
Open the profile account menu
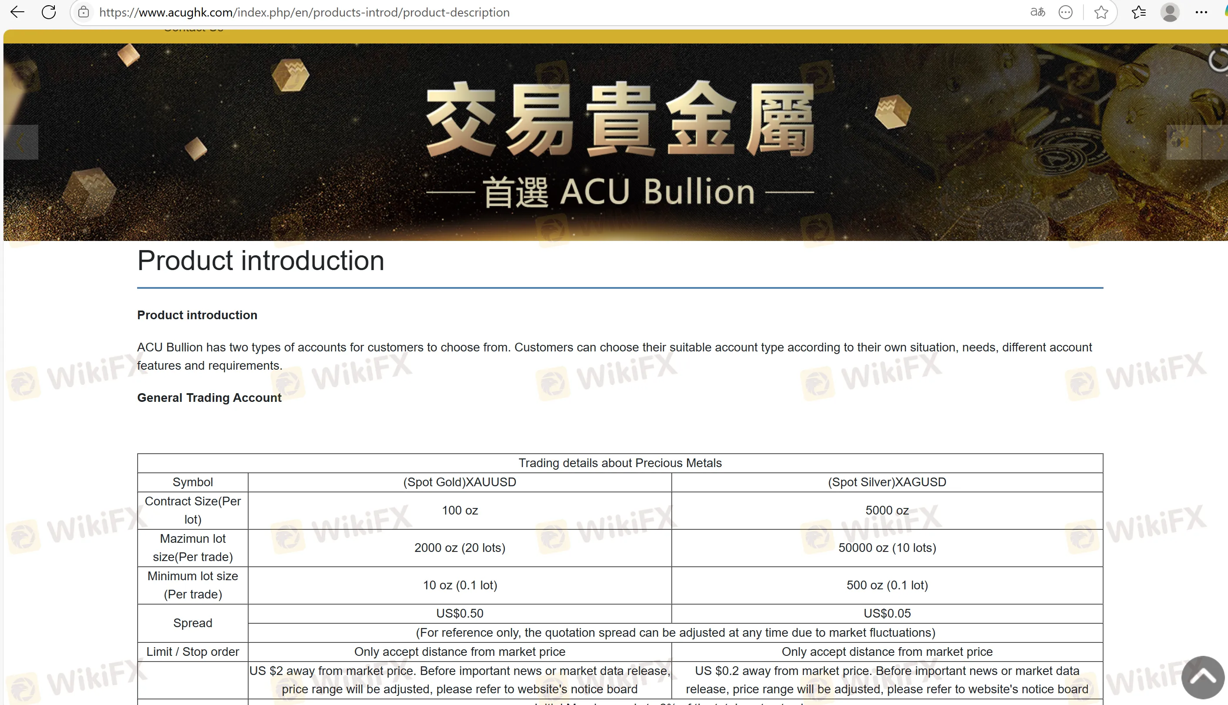[1170, 12]
